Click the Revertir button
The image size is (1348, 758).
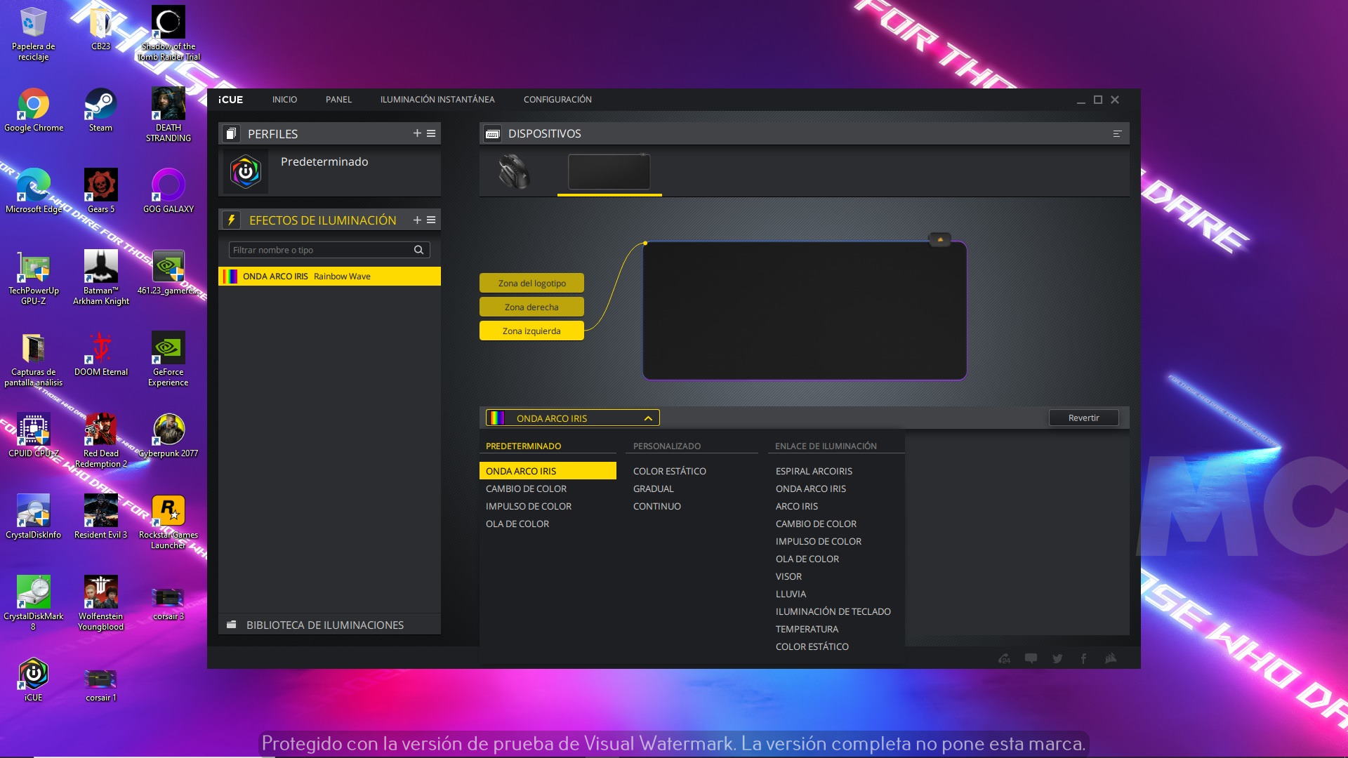[x=1083, y=418]
